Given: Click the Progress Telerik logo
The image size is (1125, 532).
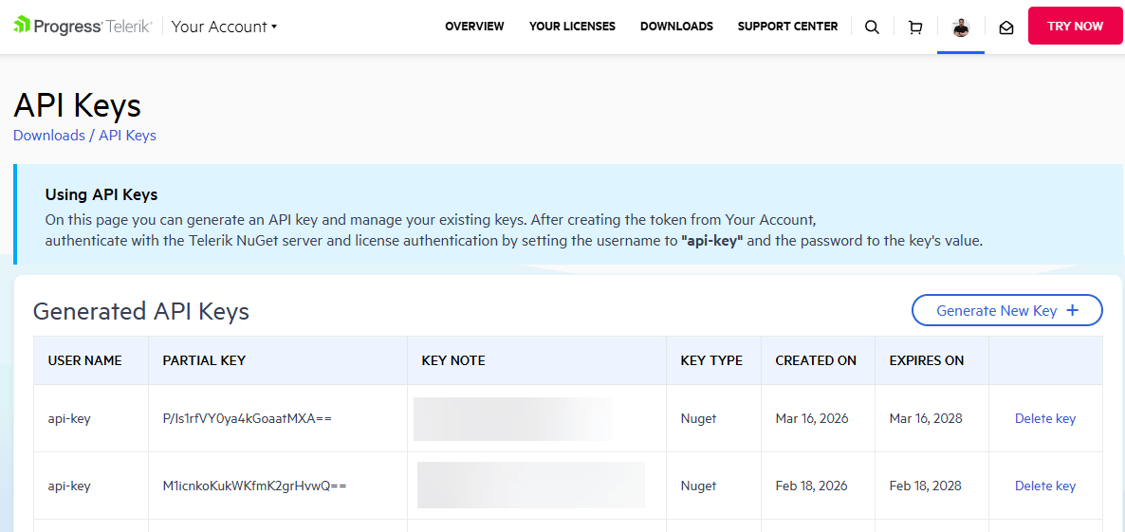Looking at the screenshot, I should (x=83, y=27).
